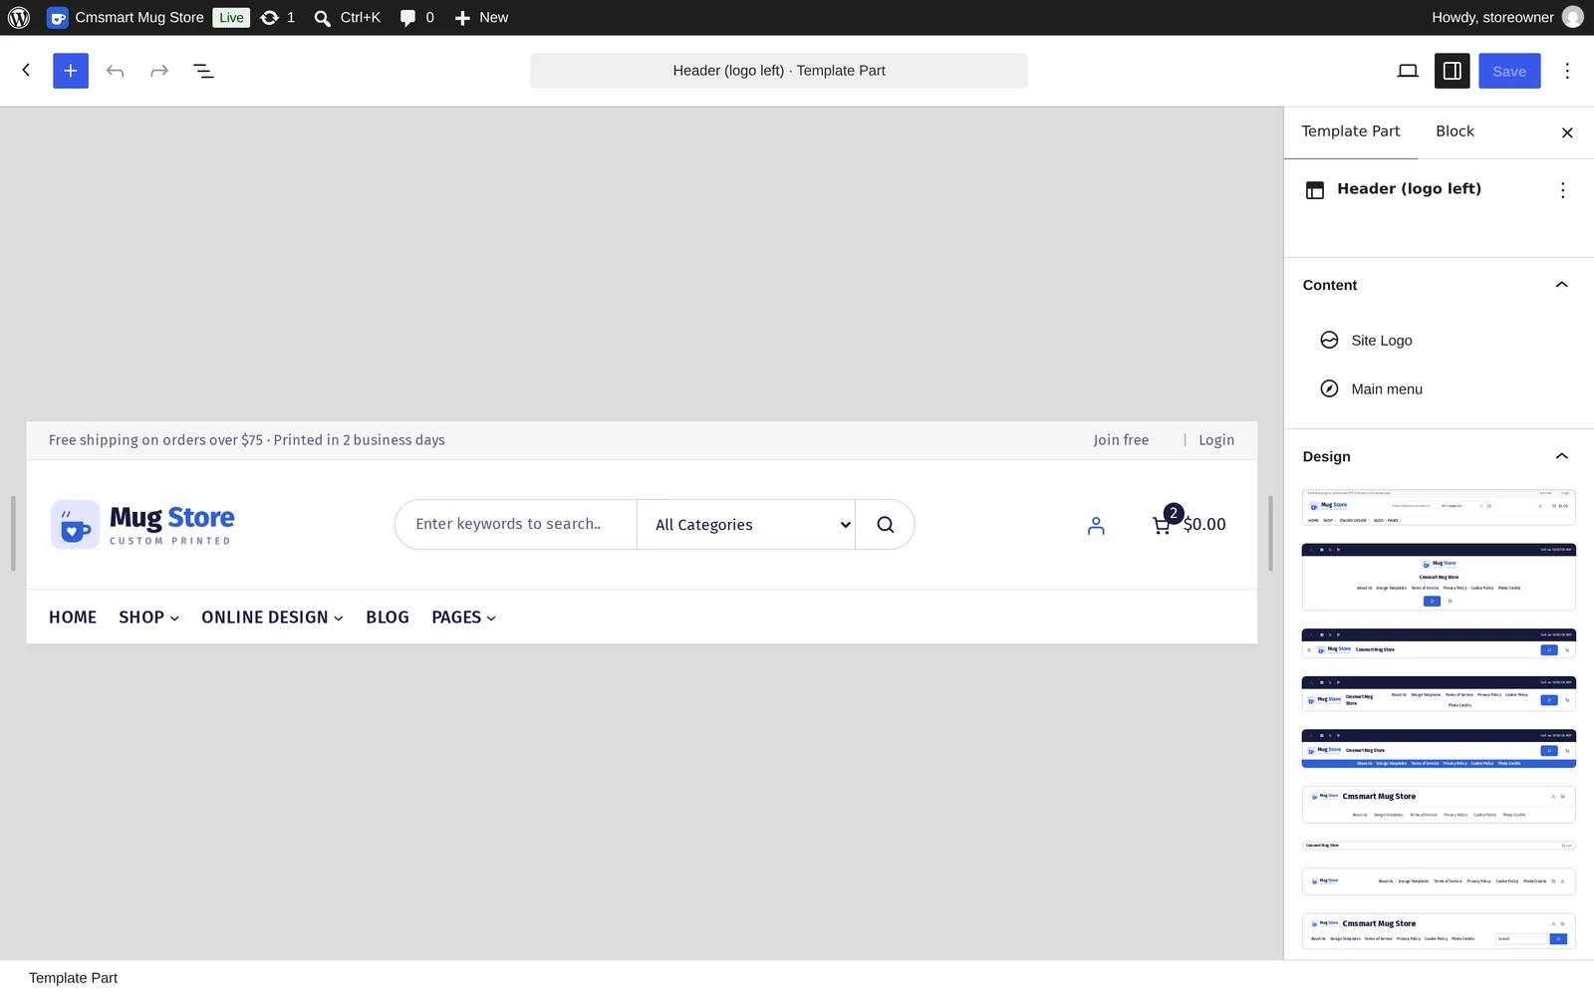Open the block inserter plus button
This screenshot has width=1594, height=996.
point(71,71)
